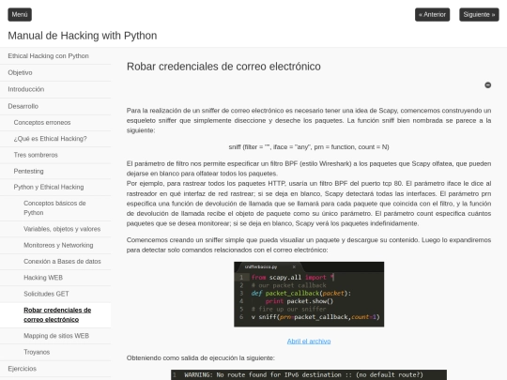Click the snifferbasico.py code screenshot
The height and width of the screenshot is (380, 507).
(309, 295)
